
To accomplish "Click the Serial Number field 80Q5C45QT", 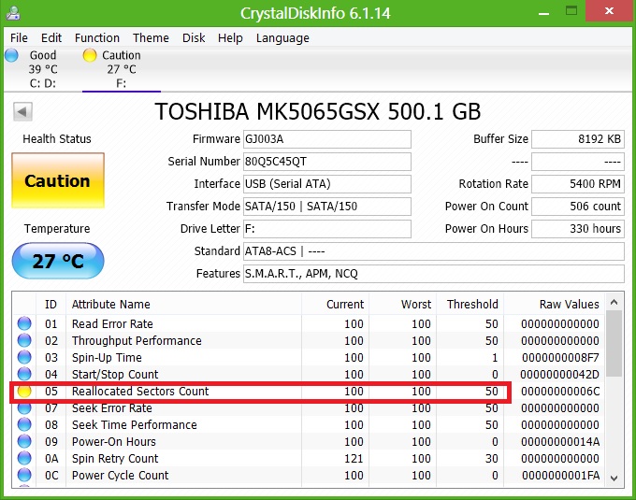I will point(327,162).
